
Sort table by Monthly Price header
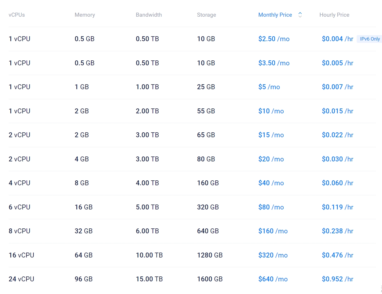click(275, 15)
